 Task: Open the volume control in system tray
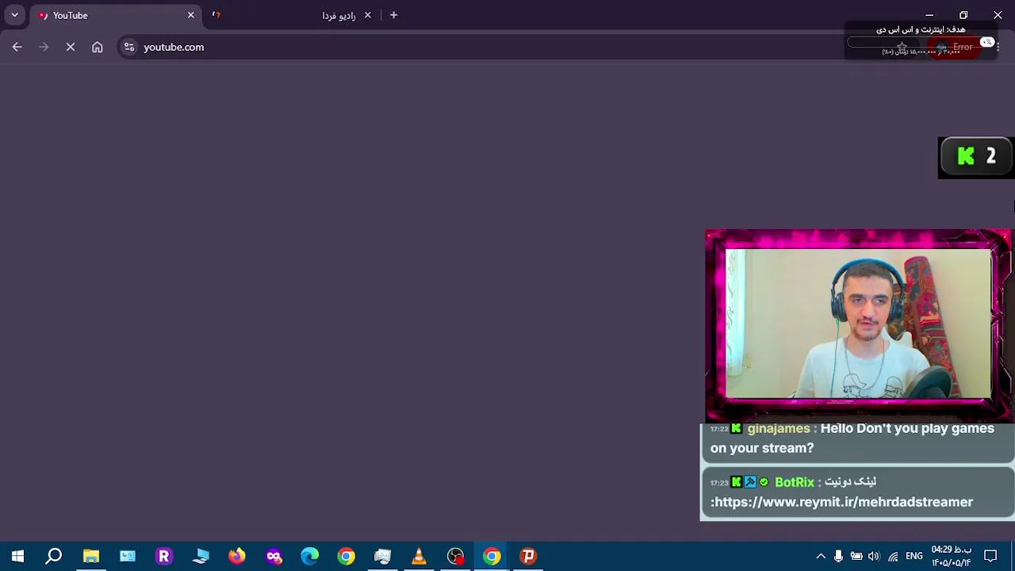874,556
